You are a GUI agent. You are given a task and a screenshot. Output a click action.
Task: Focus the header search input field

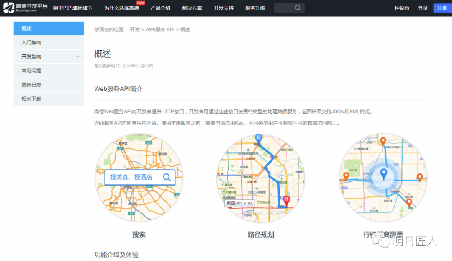pyautogui.click(x=289, y=8)
